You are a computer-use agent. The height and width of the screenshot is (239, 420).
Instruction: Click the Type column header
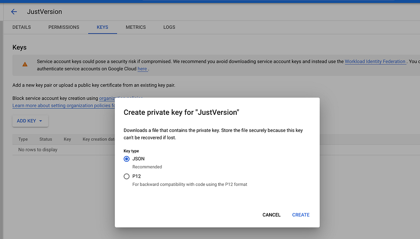(23, 139)
